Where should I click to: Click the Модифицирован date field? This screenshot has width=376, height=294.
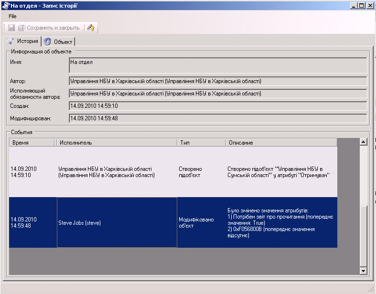point(218,118)
